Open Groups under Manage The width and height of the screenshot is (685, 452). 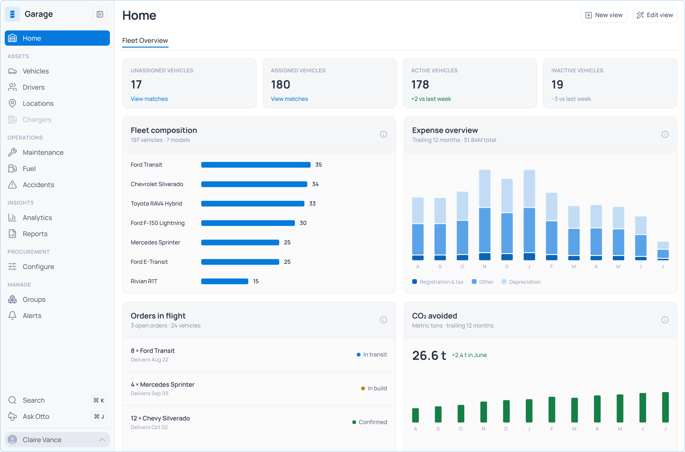pyautogui.click(x=57, y=299)
